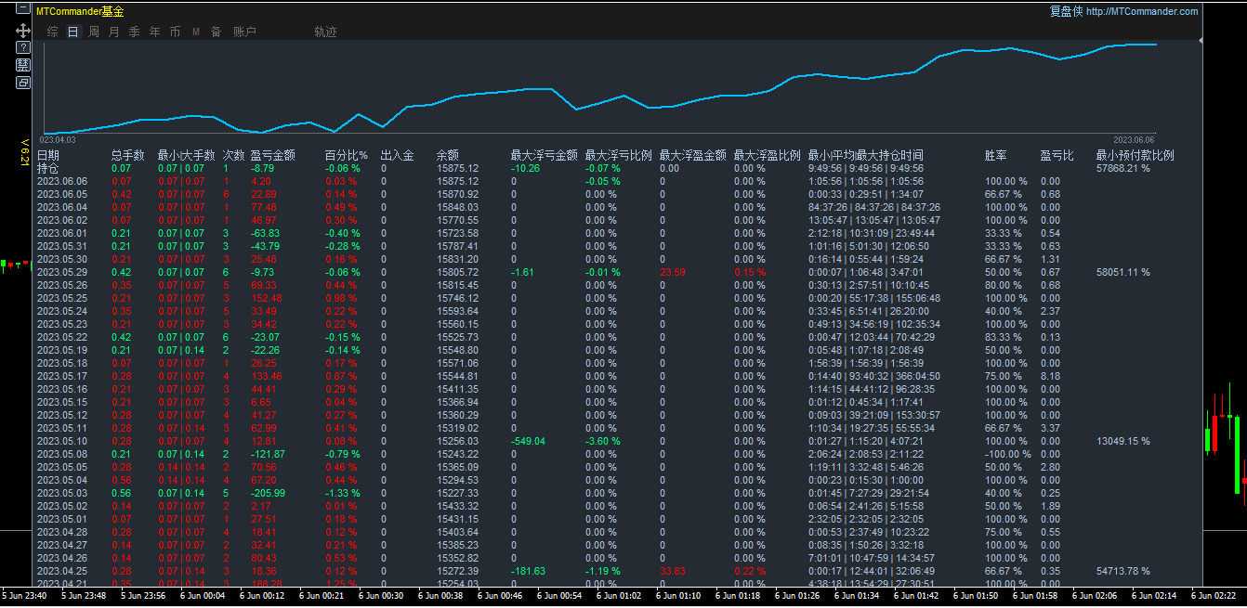Click the 最大浮盈比例 column header
The image size is (1247, 608).
click(x=768, y=156)
